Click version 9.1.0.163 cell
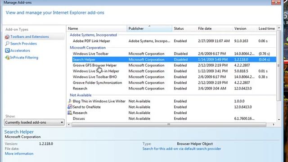This screenshot has height=162, width=288. [x=241, y=41]
